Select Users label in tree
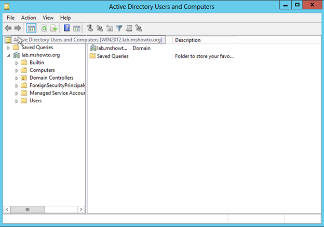 (x=35, y=101)
